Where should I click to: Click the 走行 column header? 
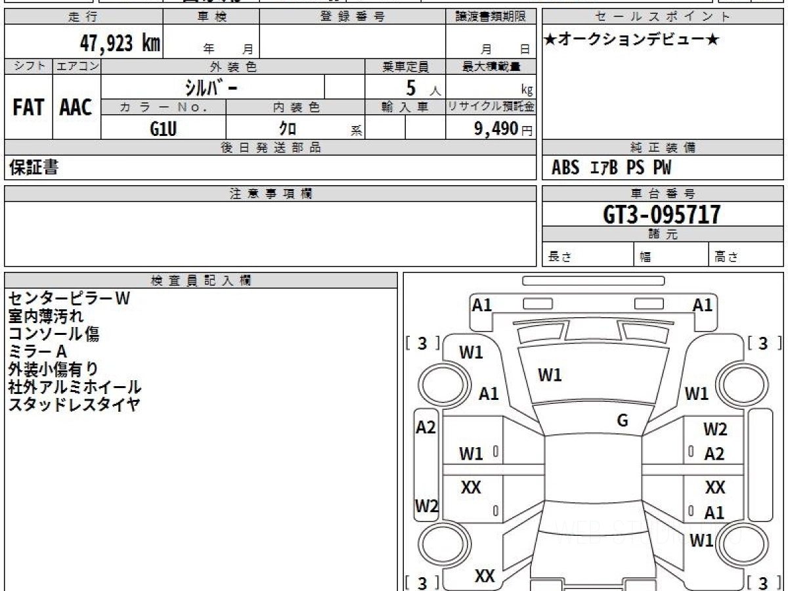pyautogui.click(x=83, y=17)
